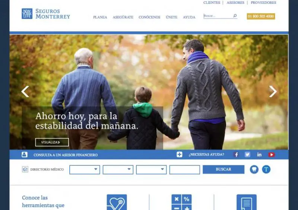The height and width of the screenshot is (210, 298).
Task: Expand the first Directorio Médico dropdown
Action: (85, 169)
